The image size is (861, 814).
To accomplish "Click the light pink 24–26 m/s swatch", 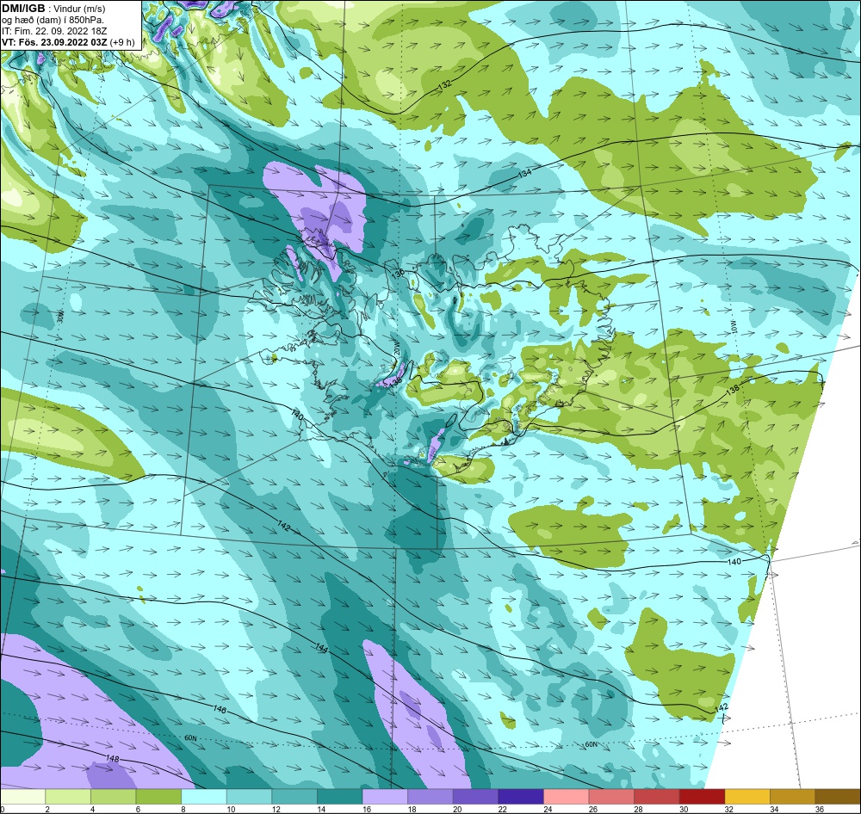I will [567, 797].
